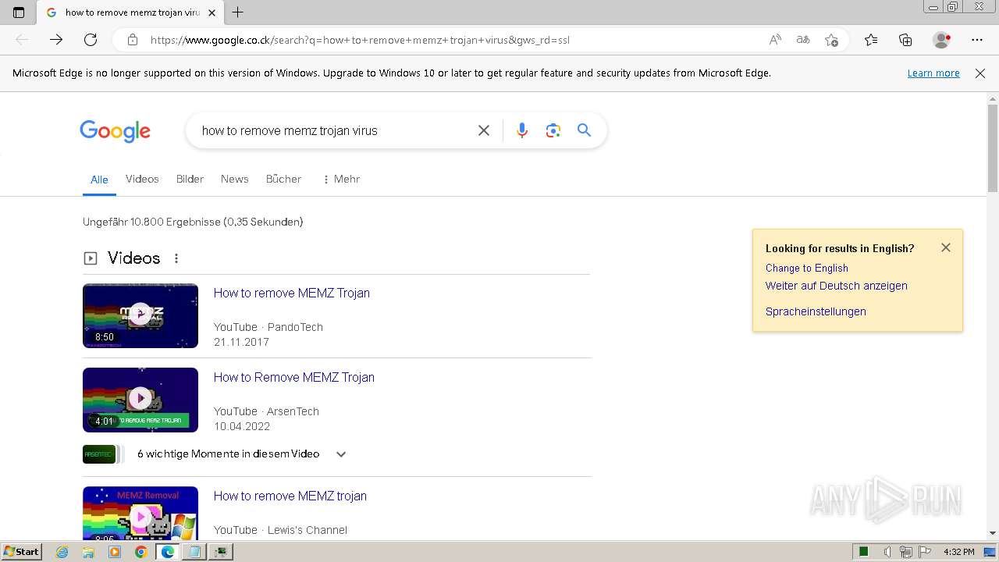Select the Alle results tab

[99, 180]
